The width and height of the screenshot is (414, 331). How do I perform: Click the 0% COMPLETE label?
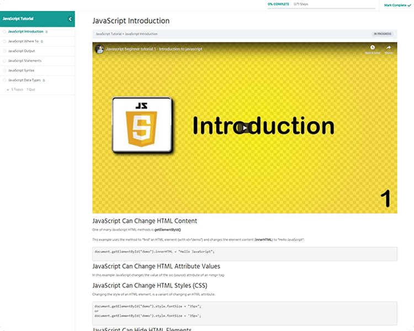click(x=278, y=4)
